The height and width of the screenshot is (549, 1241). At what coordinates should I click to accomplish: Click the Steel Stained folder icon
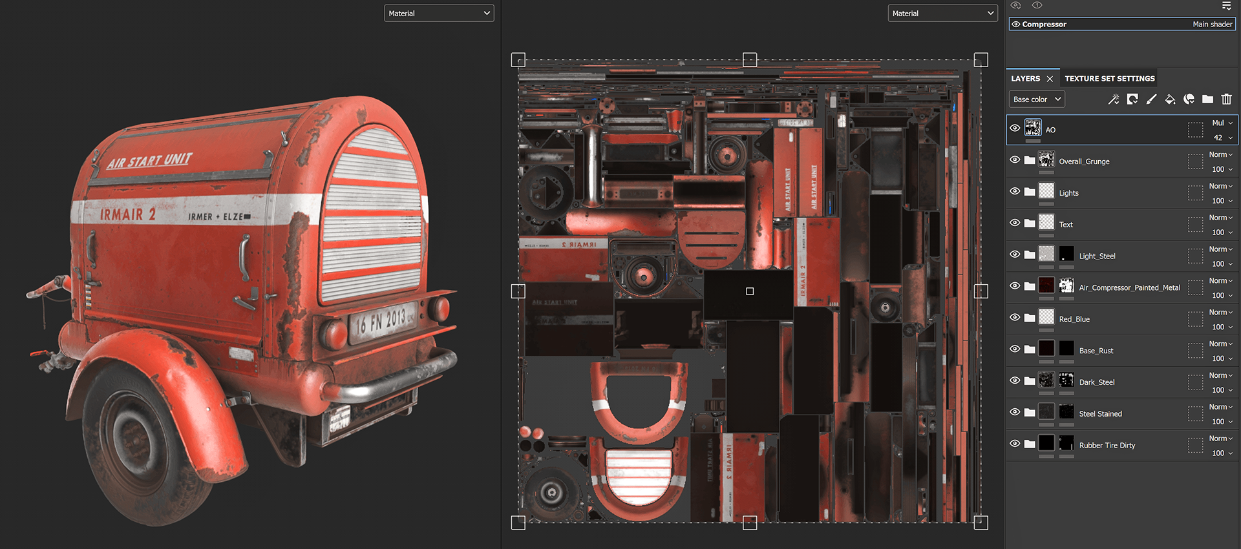(1030, 413)
